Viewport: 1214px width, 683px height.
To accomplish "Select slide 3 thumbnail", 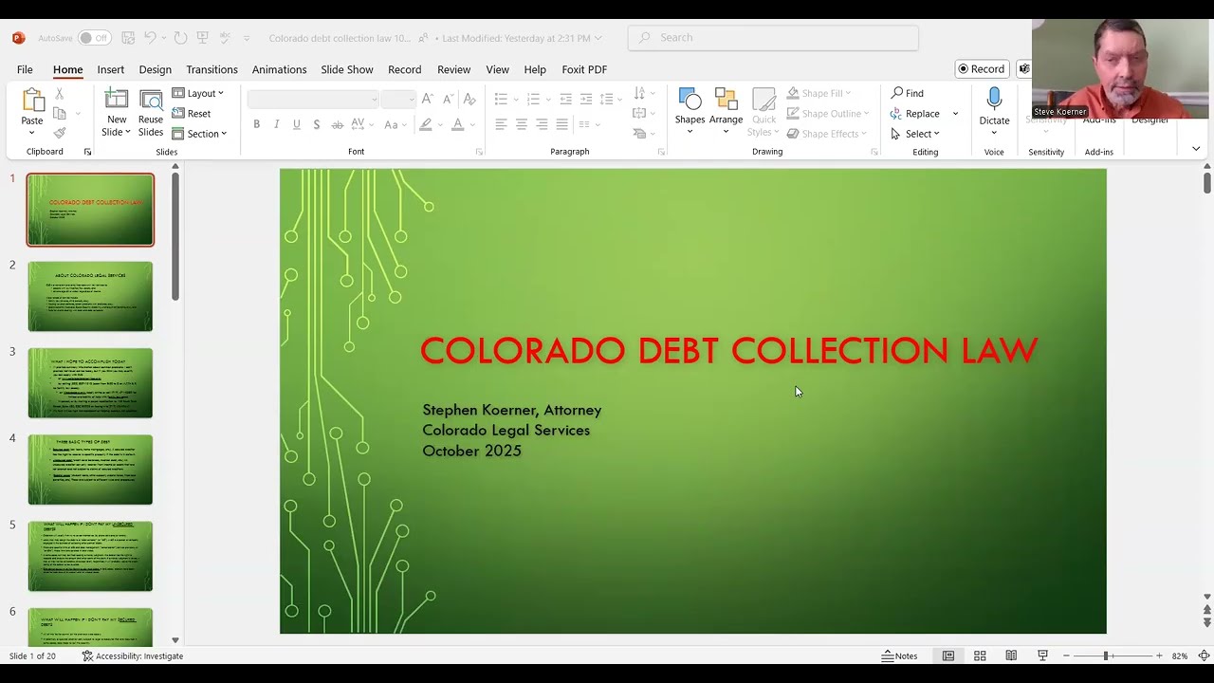I will pyautogui.click(x=90, y=383).
